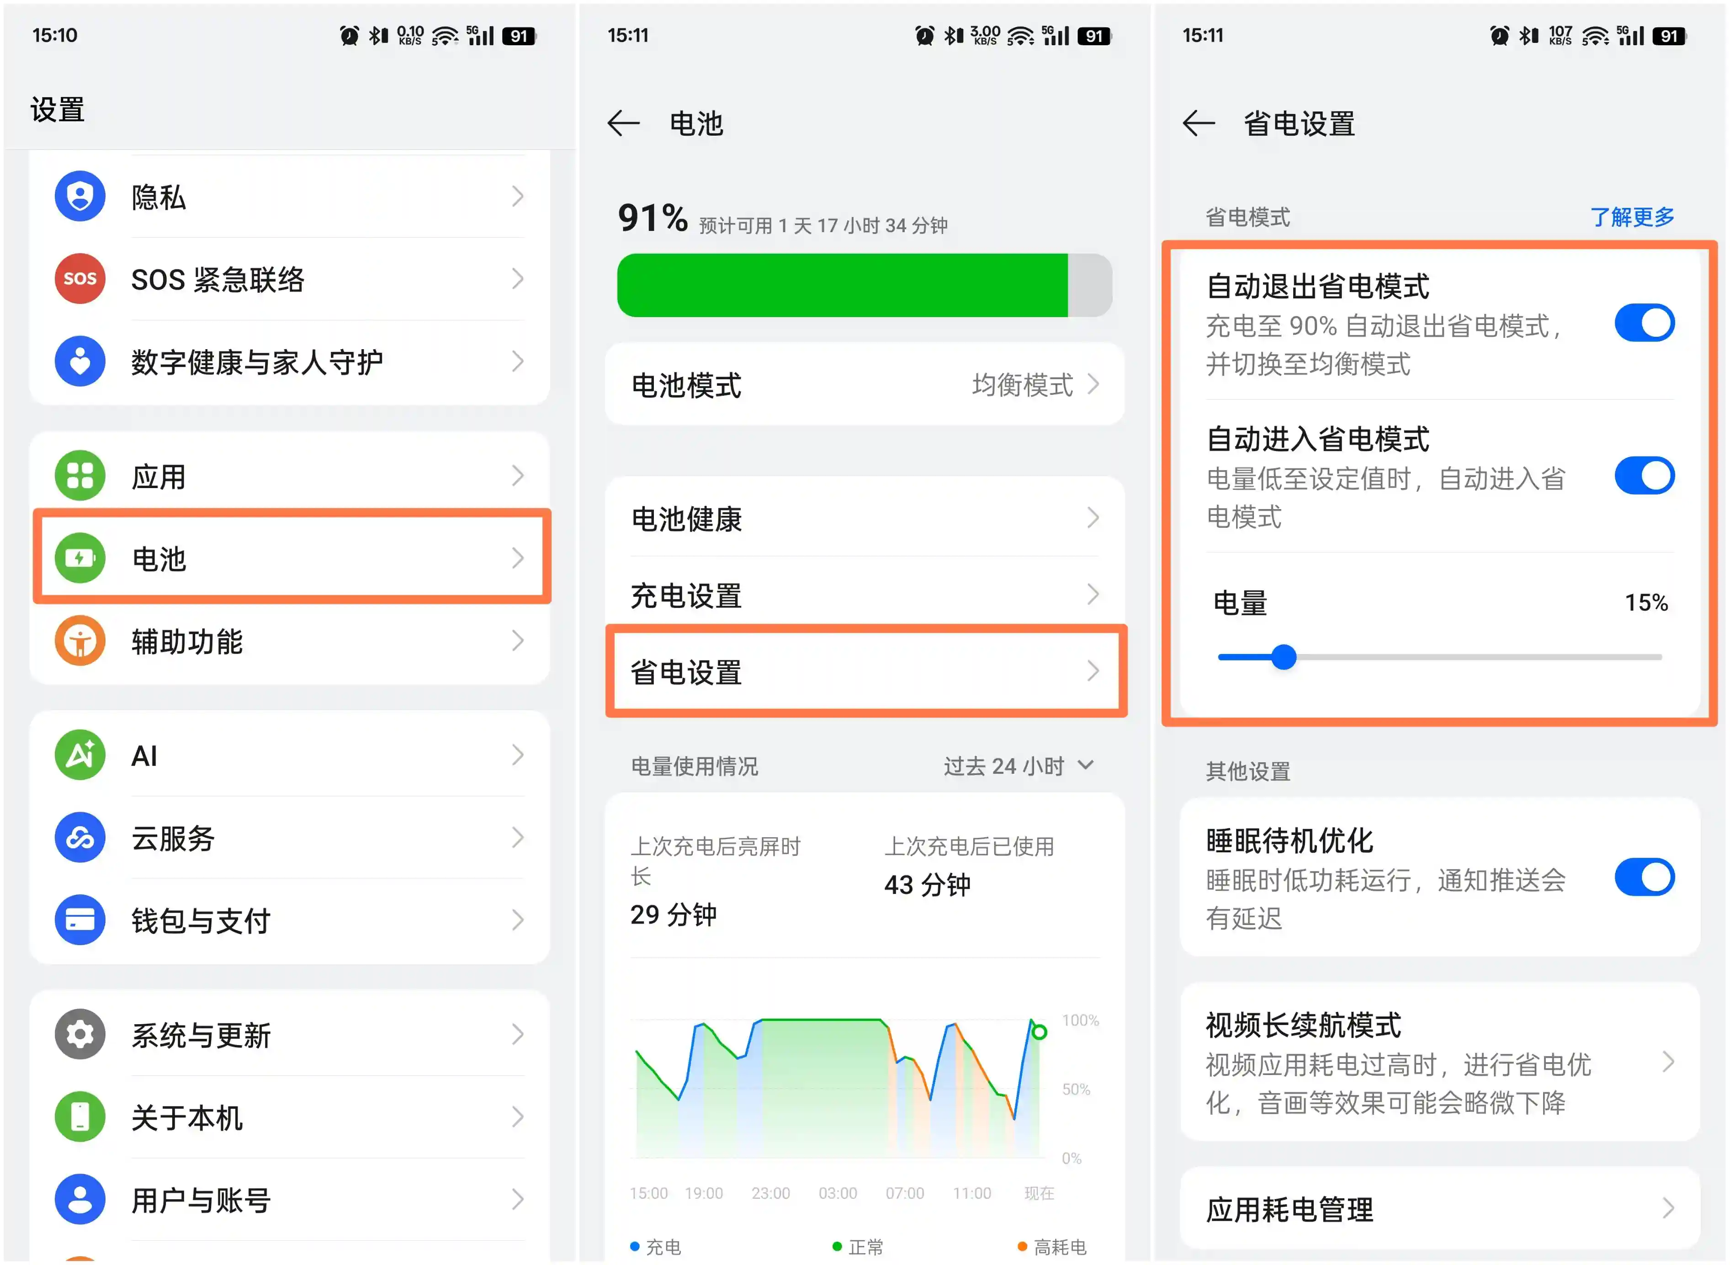Tap the green battery (电池) icon

pyautogui.click(x=80, y=558)
